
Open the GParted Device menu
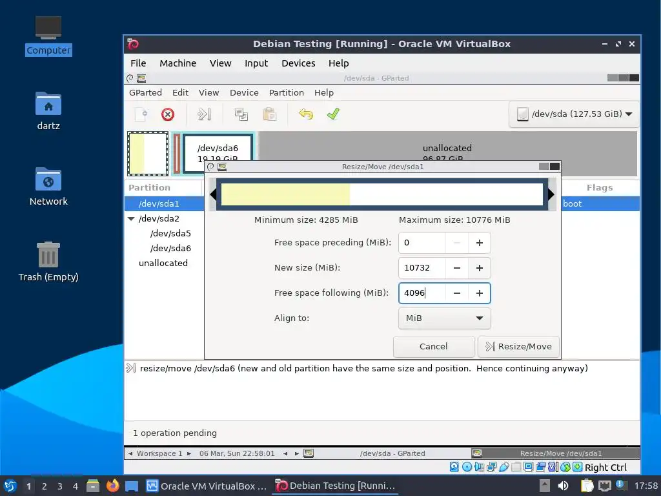[244, 93]
